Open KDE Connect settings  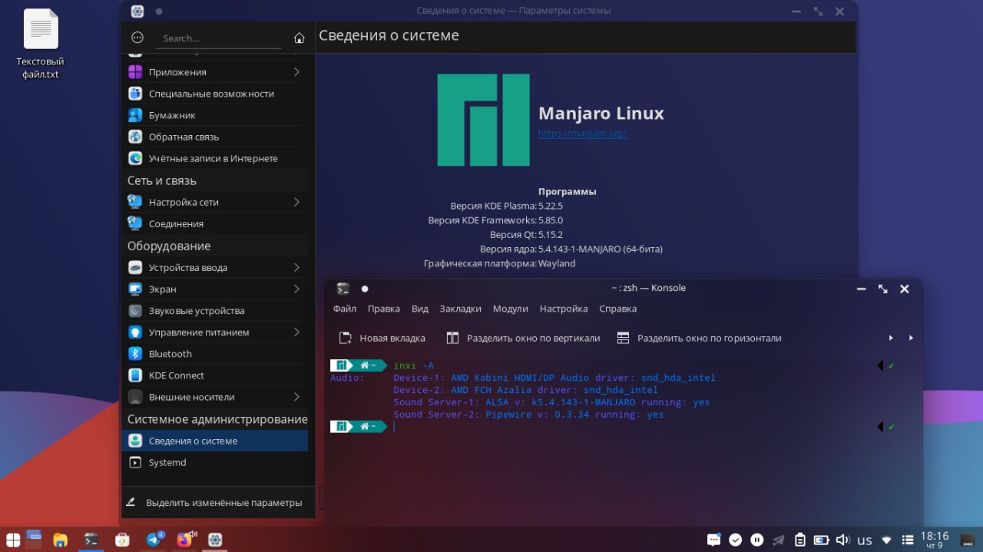[214, 375]
